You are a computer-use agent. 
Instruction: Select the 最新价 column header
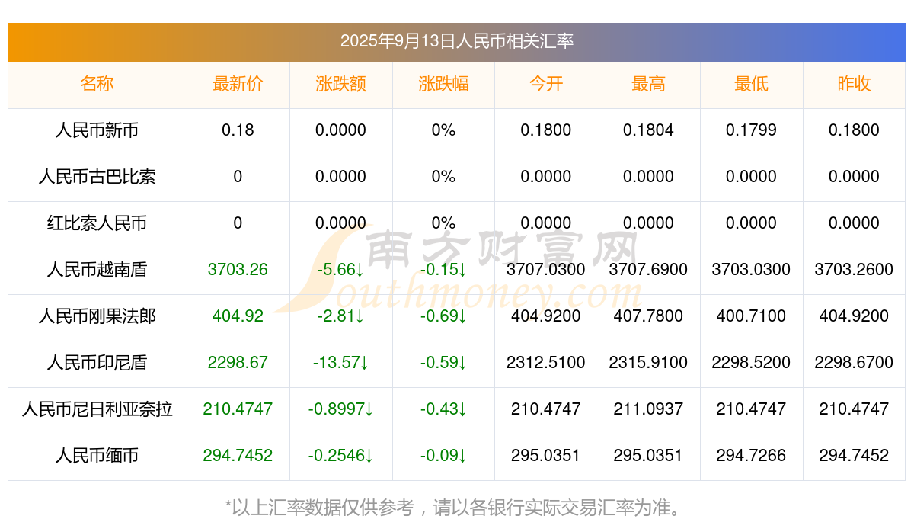point(238,85)
